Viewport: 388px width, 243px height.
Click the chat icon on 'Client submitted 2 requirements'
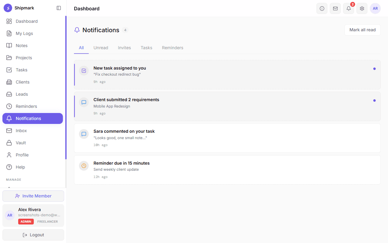pyautogui.click(x=84, y=102)
